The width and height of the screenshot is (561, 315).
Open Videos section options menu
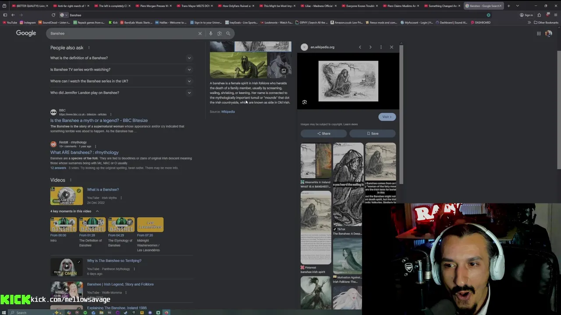[70, 180]
